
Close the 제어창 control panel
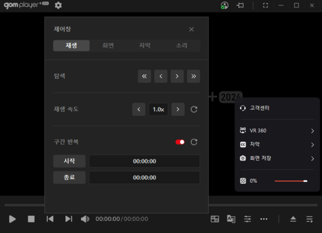click(x=191, y=29)
